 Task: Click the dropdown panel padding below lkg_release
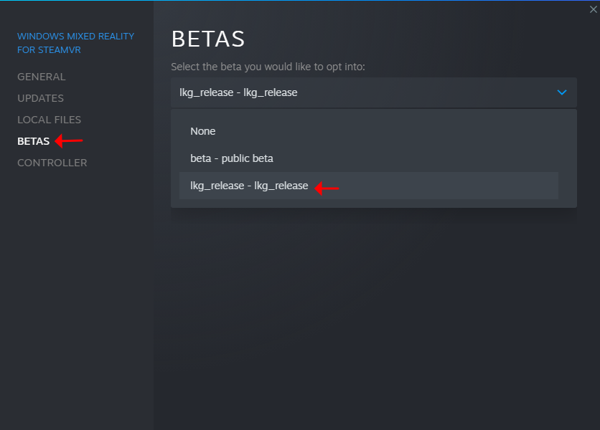pos(373,204)
